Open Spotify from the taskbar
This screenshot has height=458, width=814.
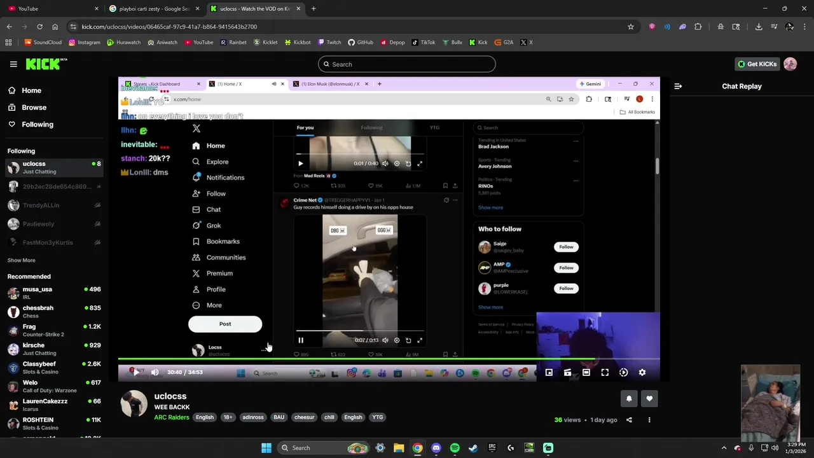point(455,448)
